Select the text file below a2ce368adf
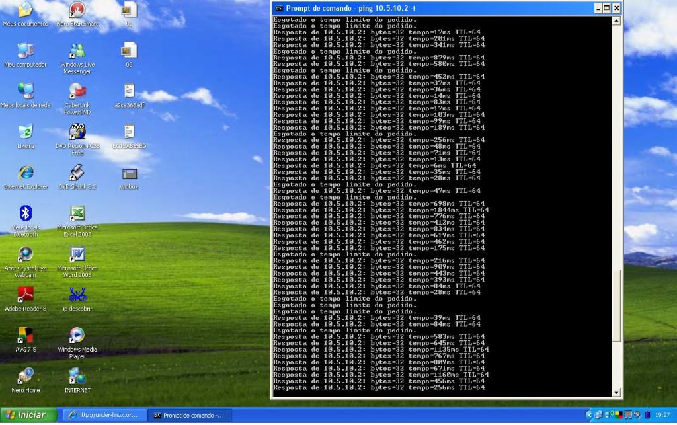 129,136
